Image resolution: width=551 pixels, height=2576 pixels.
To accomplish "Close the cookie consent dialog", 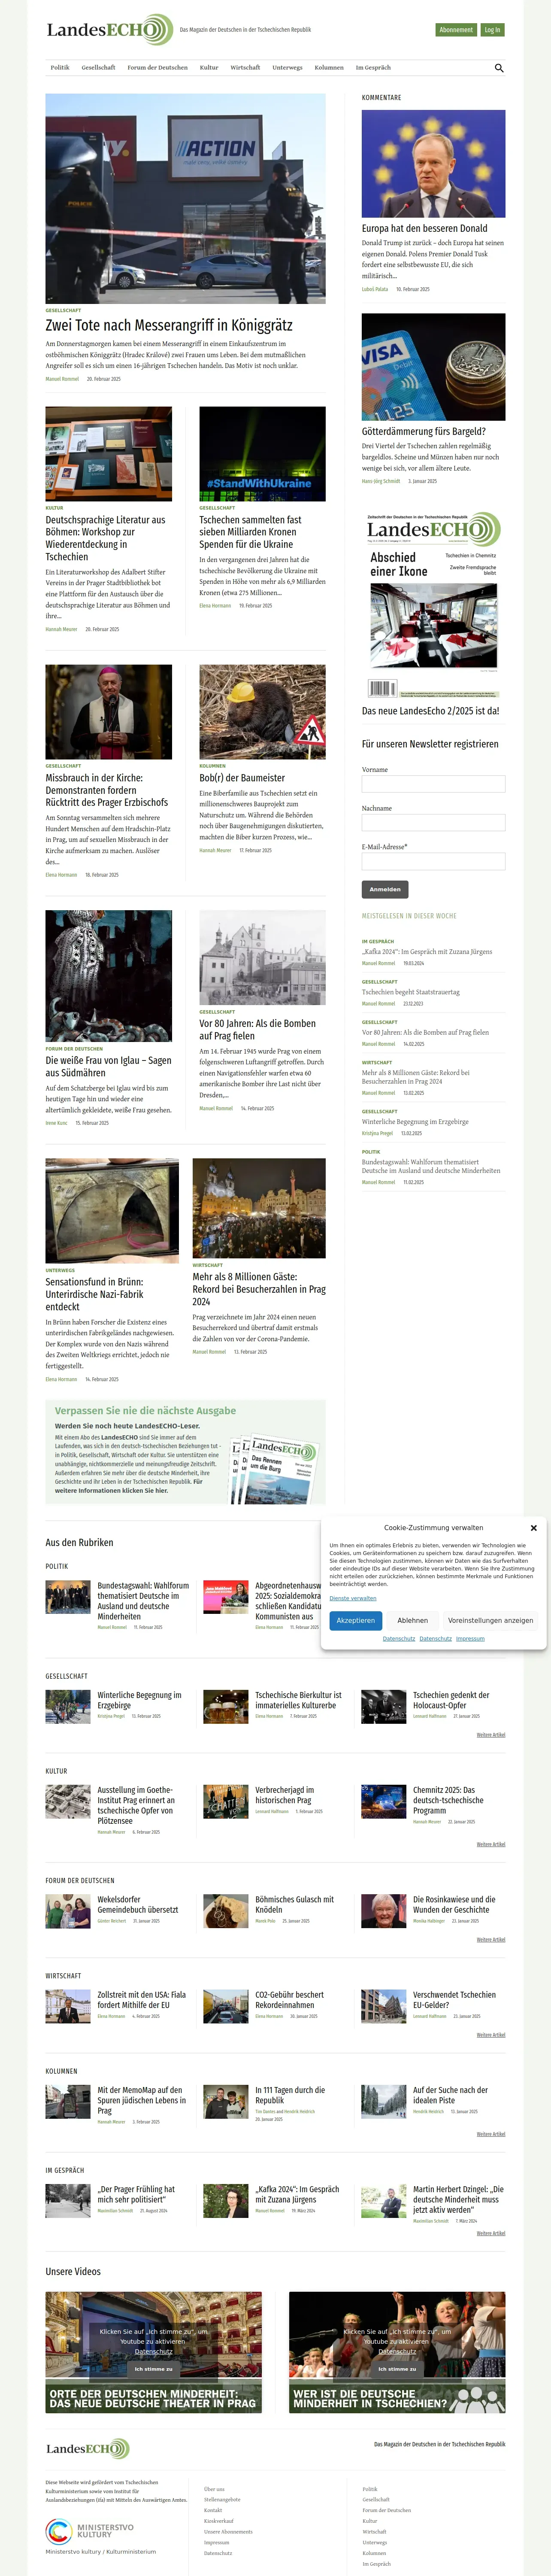I will point(533,1527).
